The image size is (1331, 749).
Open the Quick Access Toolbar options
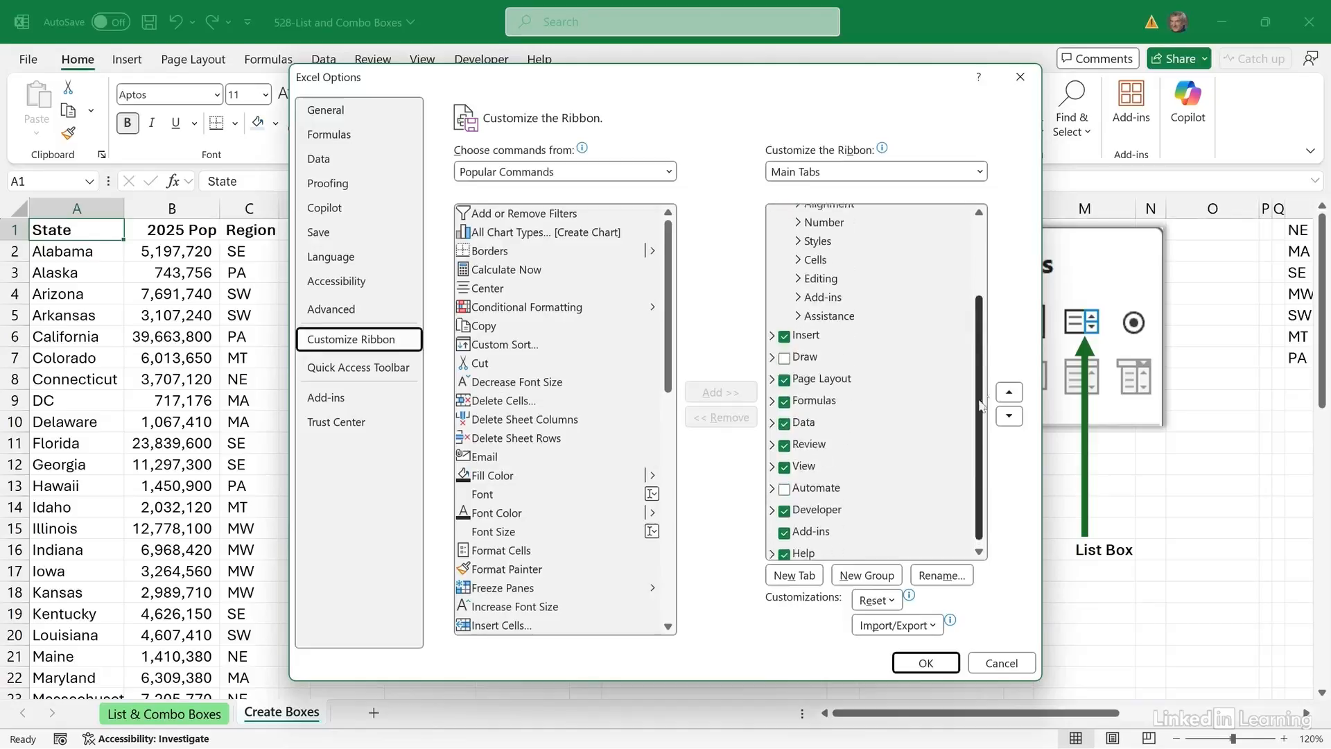click(358, 368)
